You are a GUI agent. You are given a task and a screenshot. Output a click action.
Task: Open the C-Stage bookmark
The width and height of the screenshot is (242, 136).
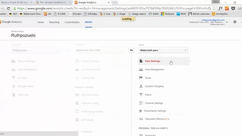(119, 14)
